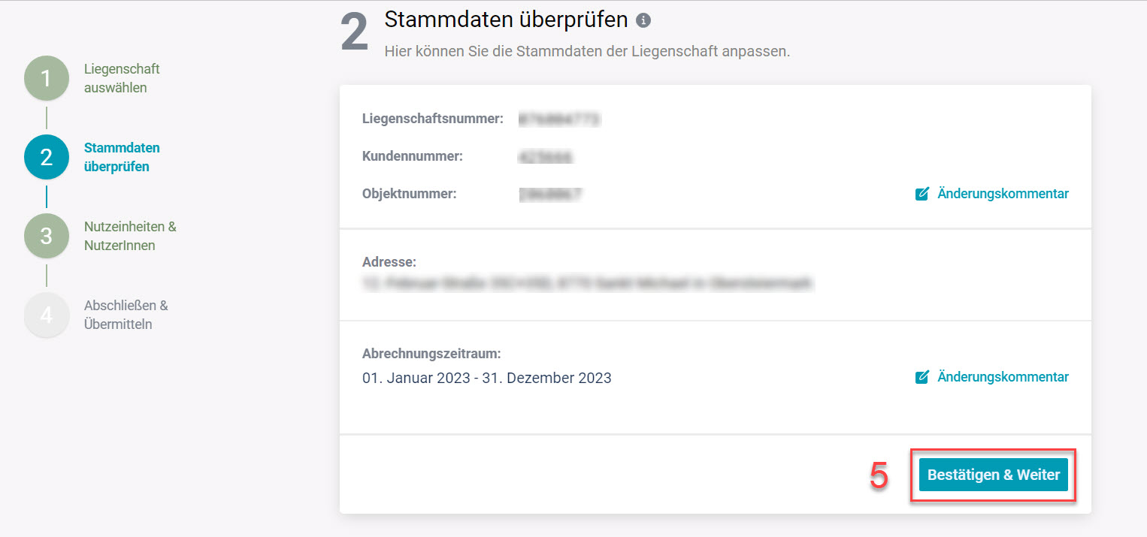1147x537 pixels.
Task: Open the "Nutzeinheiten & NutzerInnen" step label
Action: pyautogui.click(x=130, y=236)
